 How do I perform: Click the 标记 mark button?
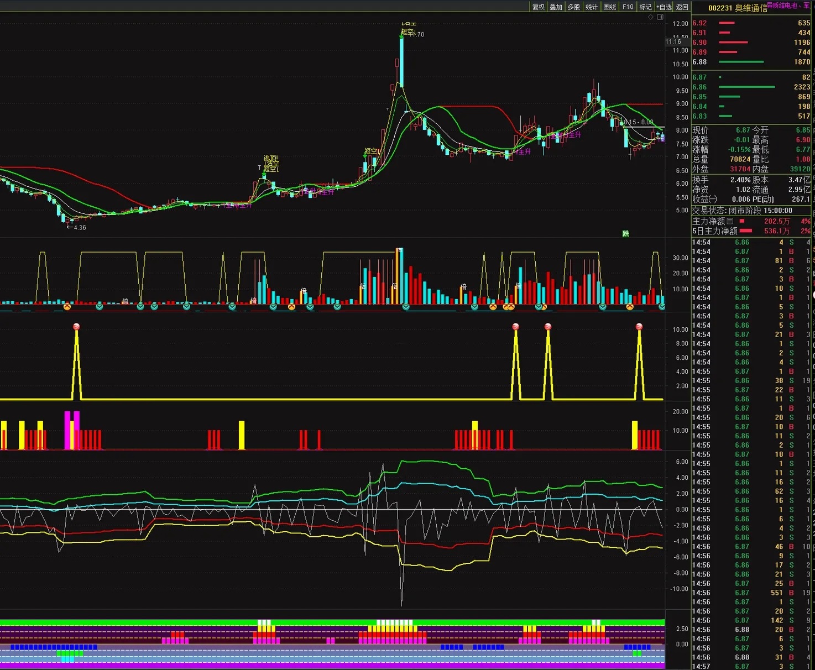[646, 7]
